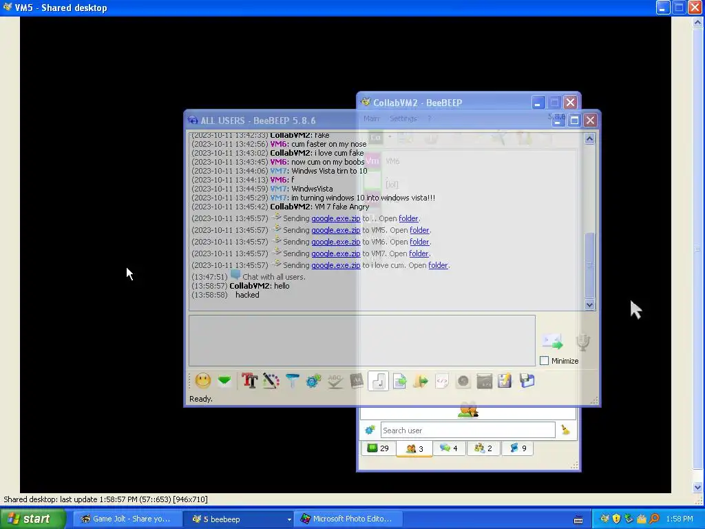Screen dimensions: 705x529
Task: Open the Windows start menu
Action: (33, 519)
